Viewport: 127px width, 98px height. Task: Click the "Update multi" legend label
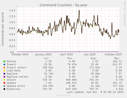click(16, 86)
